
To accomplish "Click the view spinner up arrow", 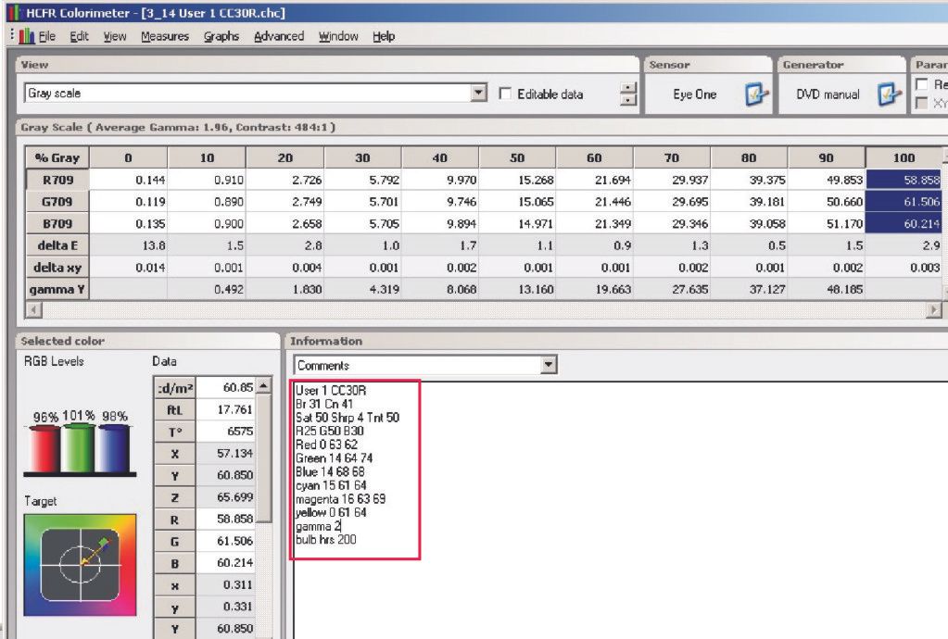I will pyautogui.click(x=628, y=88).
